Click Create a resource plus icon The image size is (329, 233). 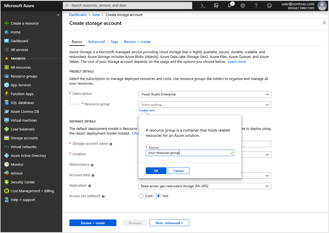[x=7, y=23]
